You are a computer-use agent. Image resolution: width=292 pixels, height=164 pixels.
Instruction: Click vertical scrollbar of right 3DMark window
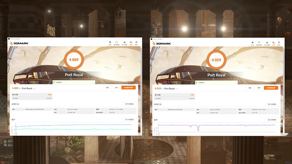(283, 91)
